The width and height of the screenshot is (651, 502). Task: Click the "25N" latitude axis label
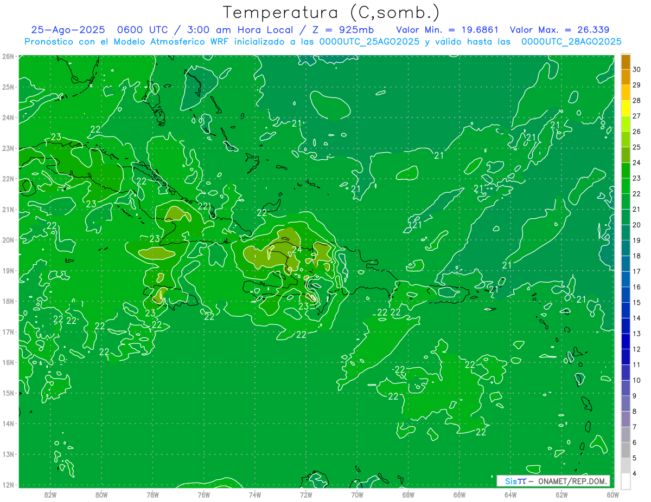pyautogui.click(x=8, y=87)
